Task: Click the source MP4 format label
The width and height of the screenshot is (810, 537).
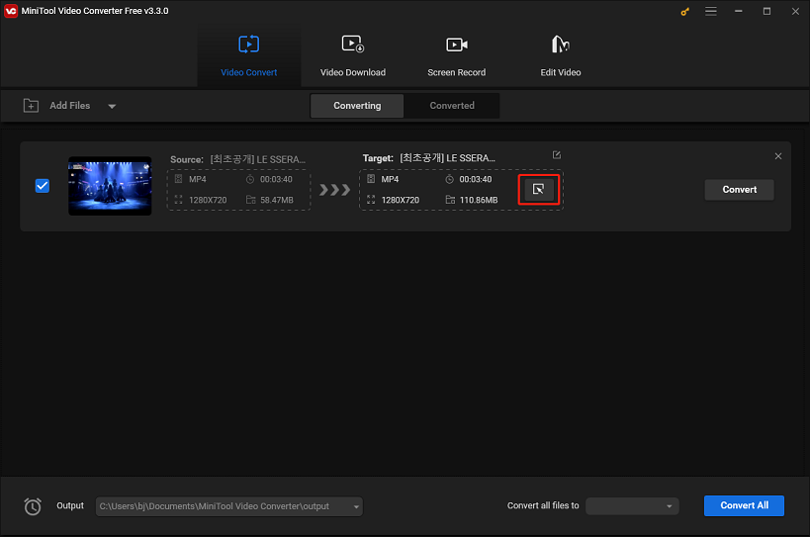Action: (198, 179)
